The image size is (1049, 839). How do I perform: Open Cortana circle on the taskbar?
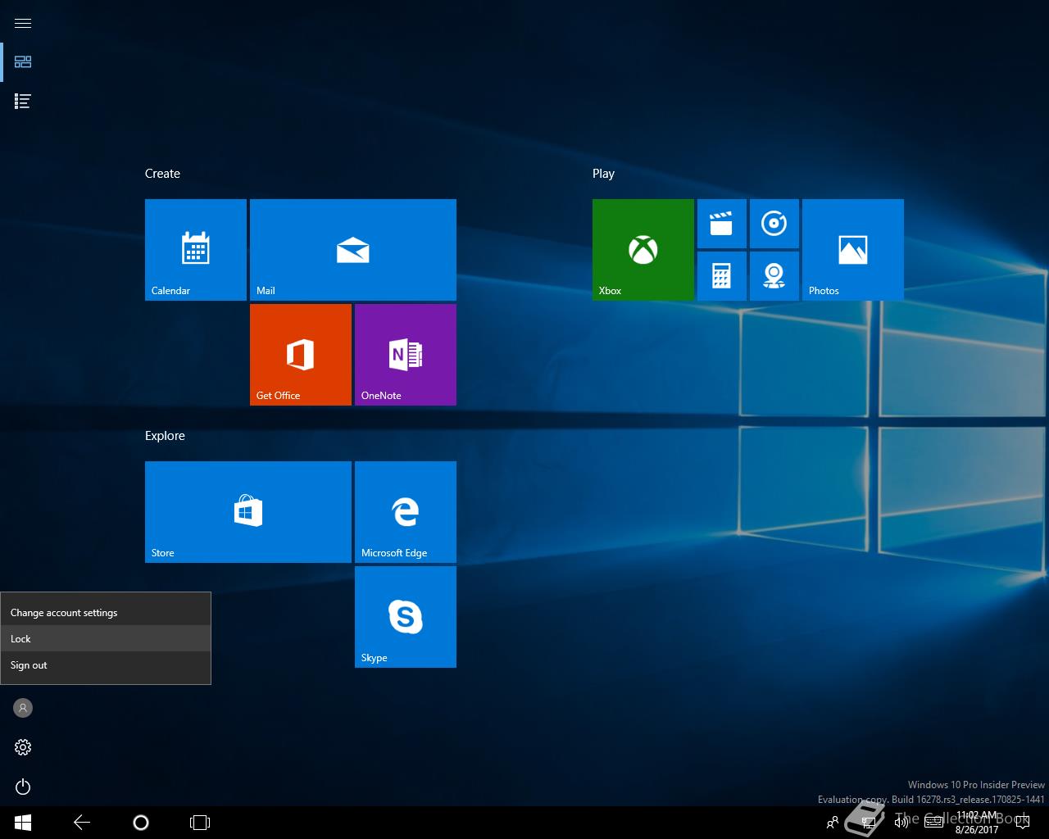click(x=141, y=823)
